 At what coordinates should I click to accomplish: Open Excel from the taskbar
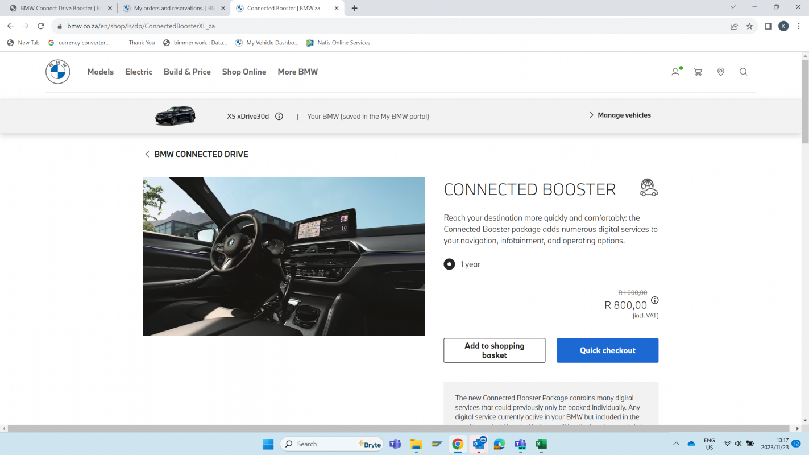coord(541,444)
